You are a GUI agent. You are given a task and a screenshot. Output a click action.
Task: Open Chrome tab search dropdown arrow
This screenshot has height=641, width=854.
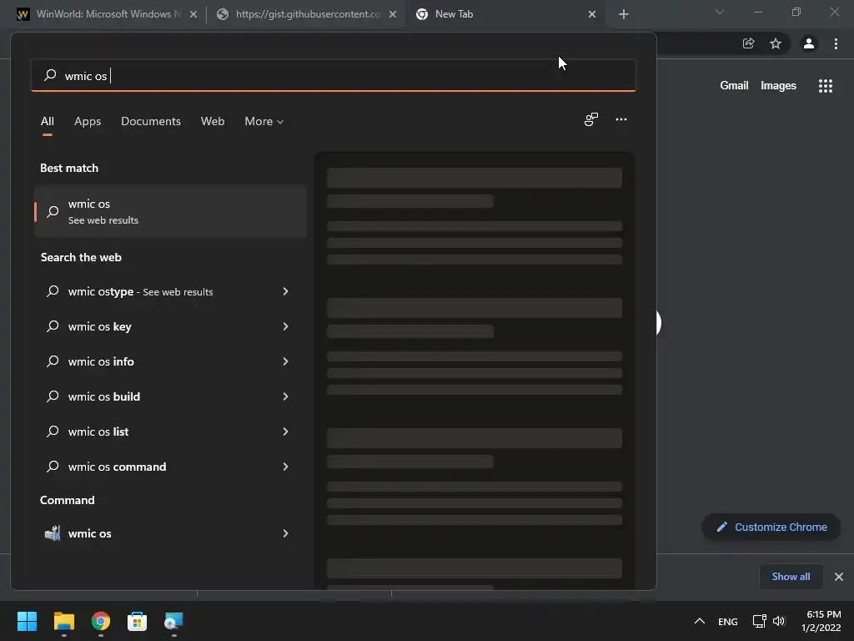tap(720, 12)
